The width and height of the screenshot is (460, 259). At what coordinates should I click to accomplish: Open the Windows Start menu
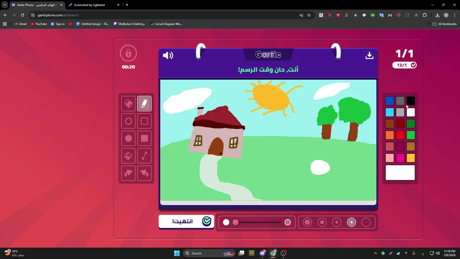coord(177,253)
